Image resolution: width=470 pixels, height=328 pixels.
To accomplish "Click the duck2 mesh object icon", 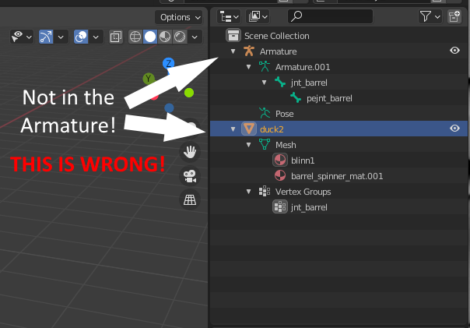I will tap(249, 129).
